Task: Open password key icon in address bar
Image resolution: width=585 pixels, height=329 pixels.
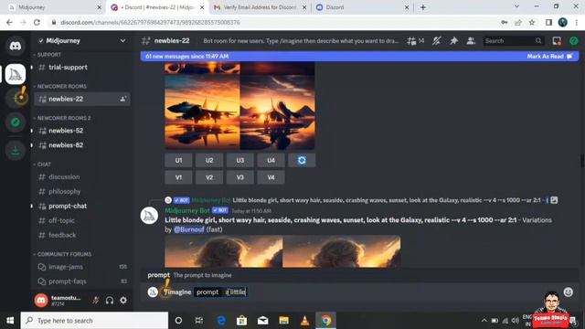Action: click(505, 22)
